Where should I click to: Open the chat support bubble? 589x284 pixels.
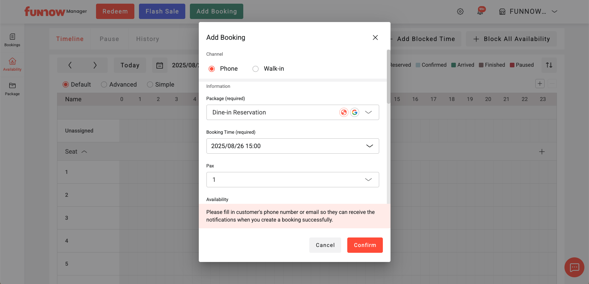574,267
